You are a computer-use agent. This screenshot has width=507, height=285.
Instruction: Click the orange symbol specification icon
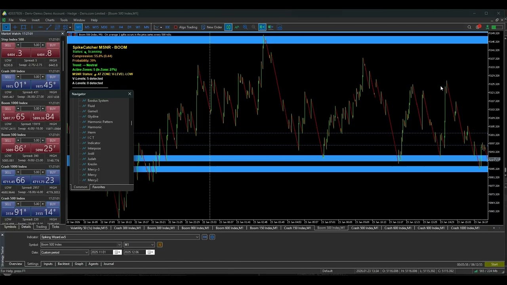point(160,245)
